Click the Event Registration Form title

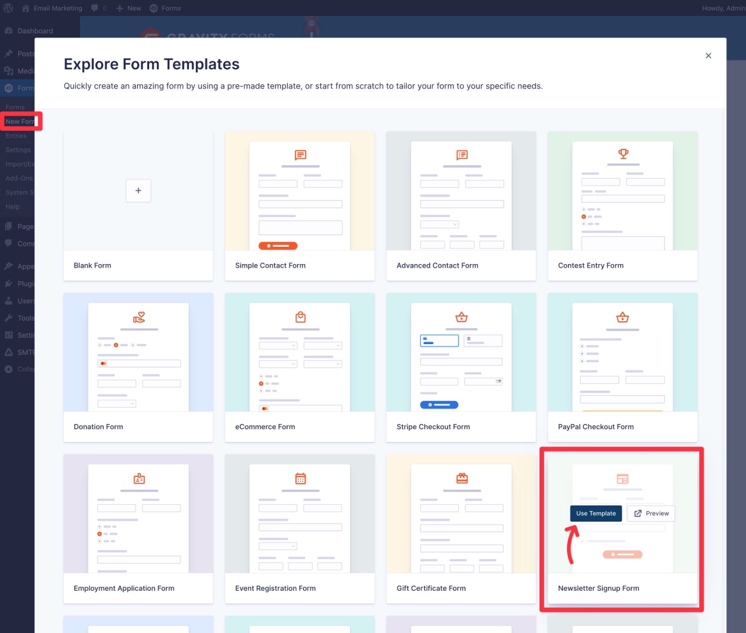[x=276, y=588]
